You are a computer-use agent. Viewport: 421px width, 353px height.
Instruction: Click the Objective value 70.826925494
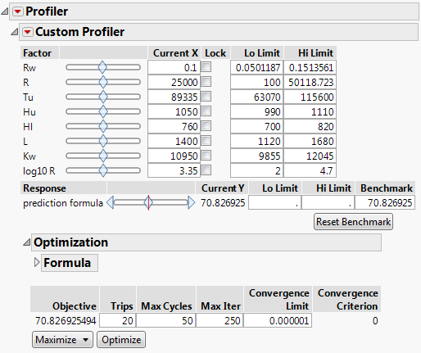pyautogui.click(x=66, y=320)
